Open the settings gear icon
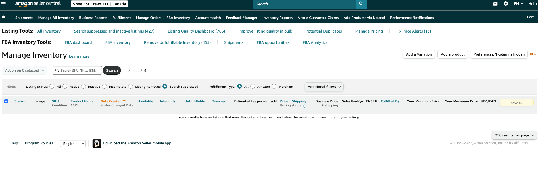The image size is (538, 175). point(506,4)
